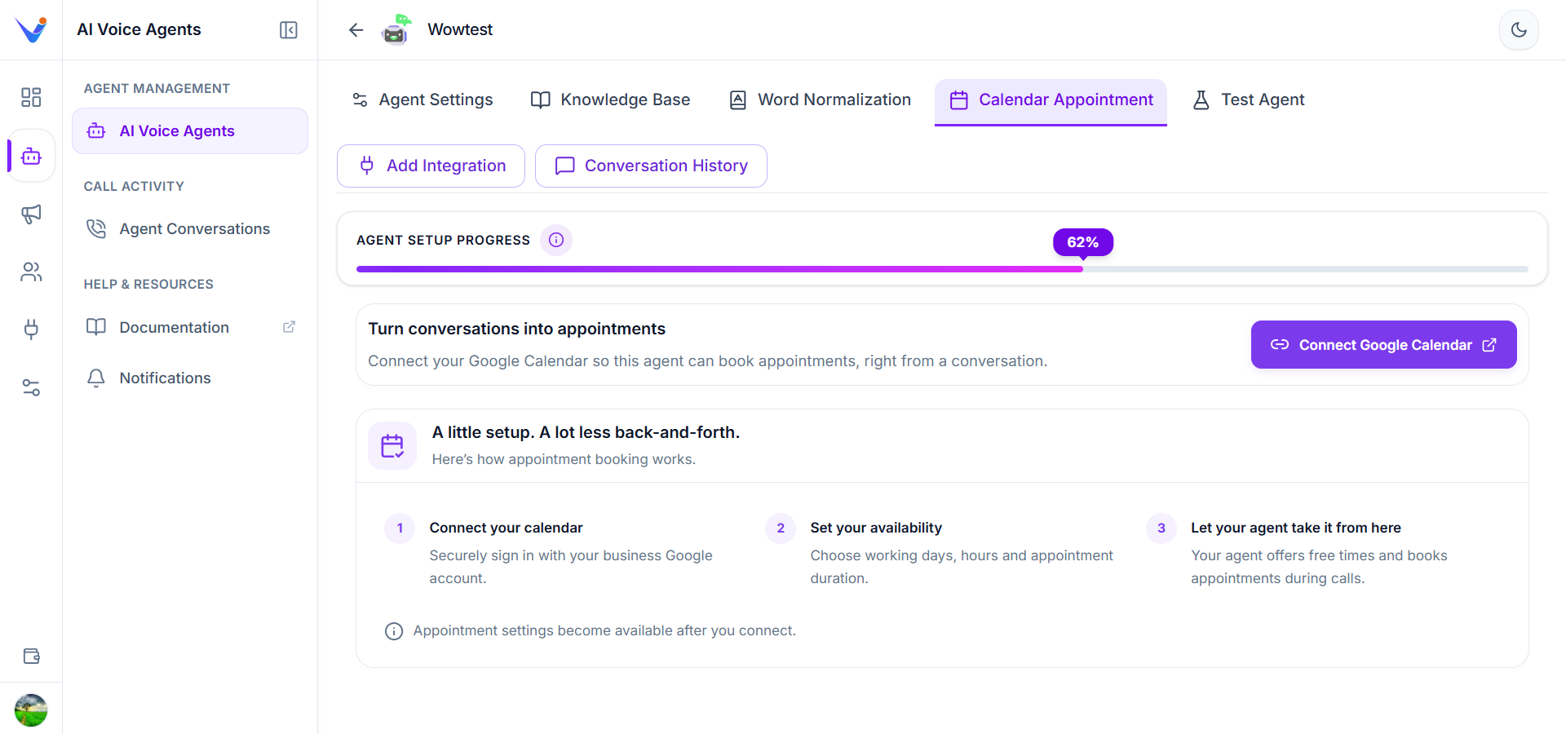Viewport: 1566px width, 734px height.
Task: Click the agent setup progress bar
Action: pyautogui.click(x=942, y=269)
